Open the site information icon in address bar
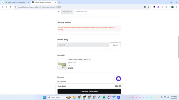This screenshot has width=179, height=100. [15, 7]
